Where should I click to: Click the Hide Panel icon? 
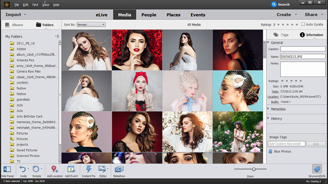click(7, 169)
